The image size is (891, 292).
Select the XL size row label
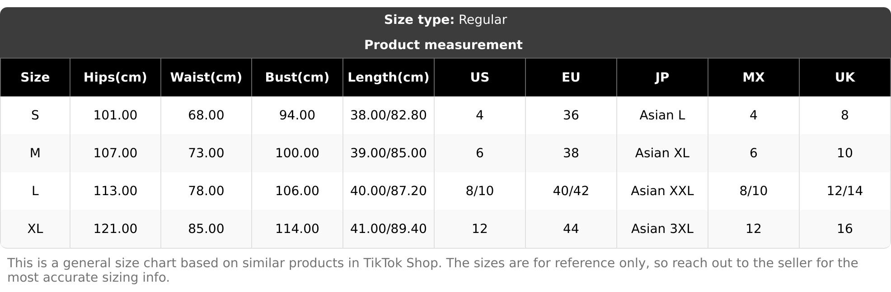tap(35, 229)
